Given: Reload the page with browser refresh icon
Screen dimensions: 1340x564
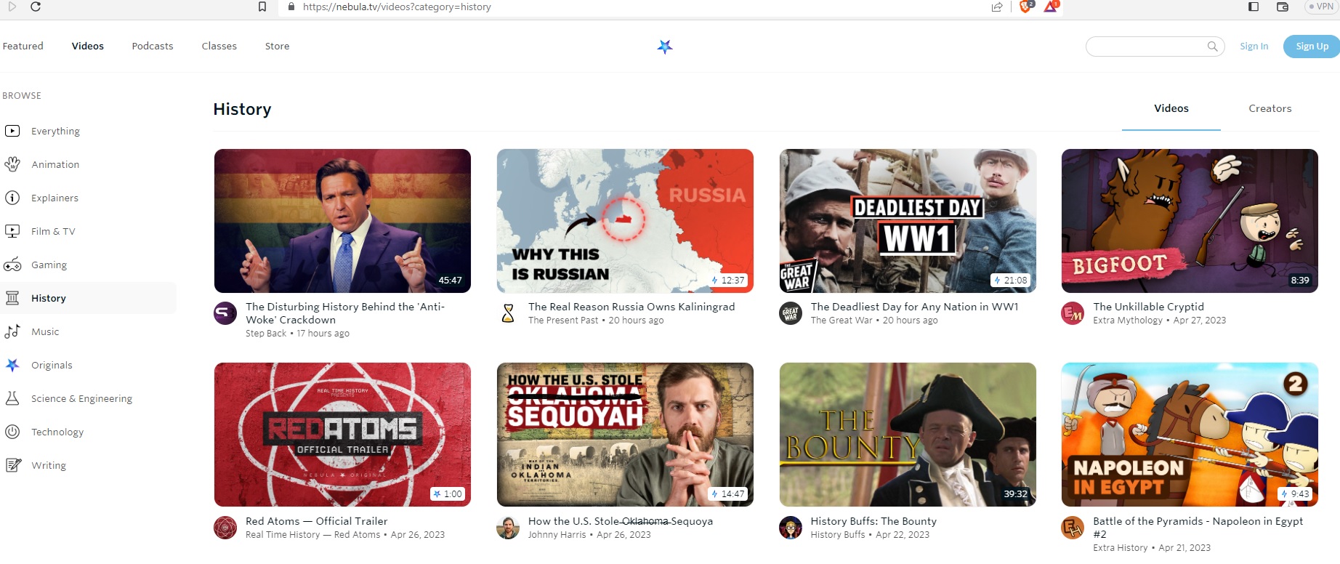Looking at the screenshot, I should [36, 7].
